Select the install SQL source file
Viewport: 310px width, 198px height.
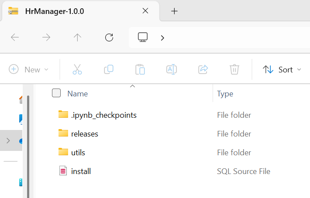pyautogui.click(x=81, y=171)
